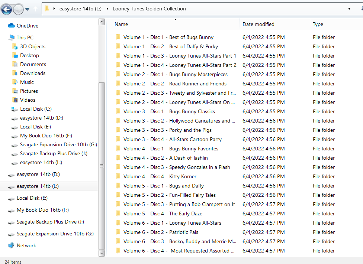Image resolution: width=363 pixels, height=264 pixels.
Task: Click folder icon of Bosko, Buddy and Merrie folder
Action: pos(118,241)
